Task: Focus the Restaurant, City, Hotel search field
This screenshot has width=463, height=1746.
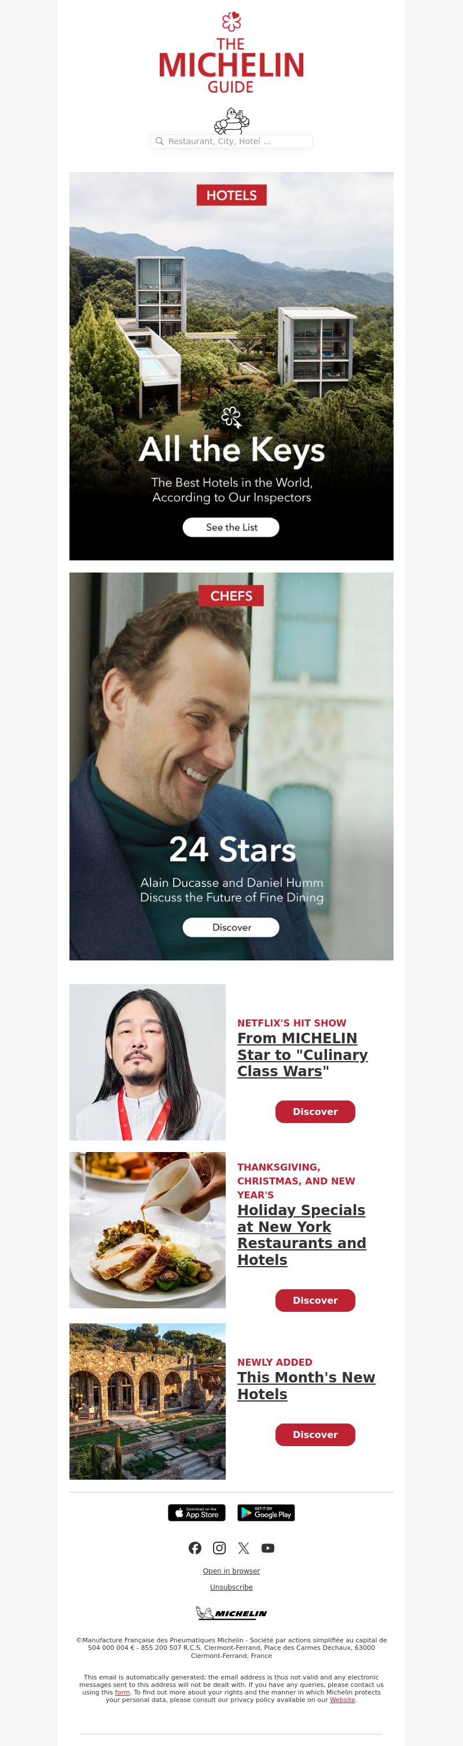Action: pyautogui.click(x=231, y=141)
